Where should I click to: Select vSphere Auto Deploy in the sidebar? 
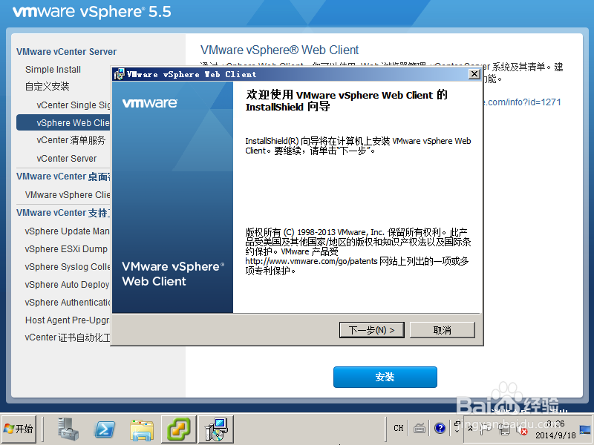[x=67, y=284]
